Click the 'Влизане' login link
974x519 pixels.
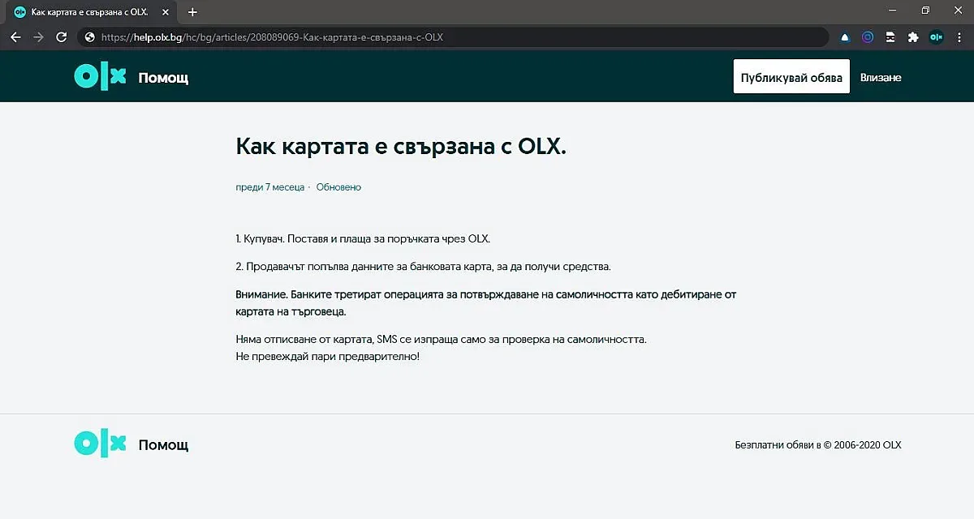[x=881, y=78]
